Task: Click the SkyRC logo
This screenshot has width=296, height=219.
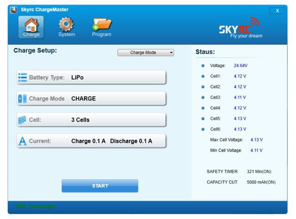Action: click(240, 28)
